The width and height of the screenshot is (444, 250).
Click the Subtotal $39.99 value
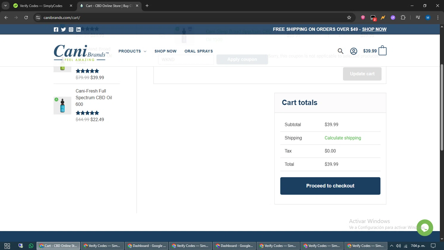pyautogui.click(x=332, y=125)
